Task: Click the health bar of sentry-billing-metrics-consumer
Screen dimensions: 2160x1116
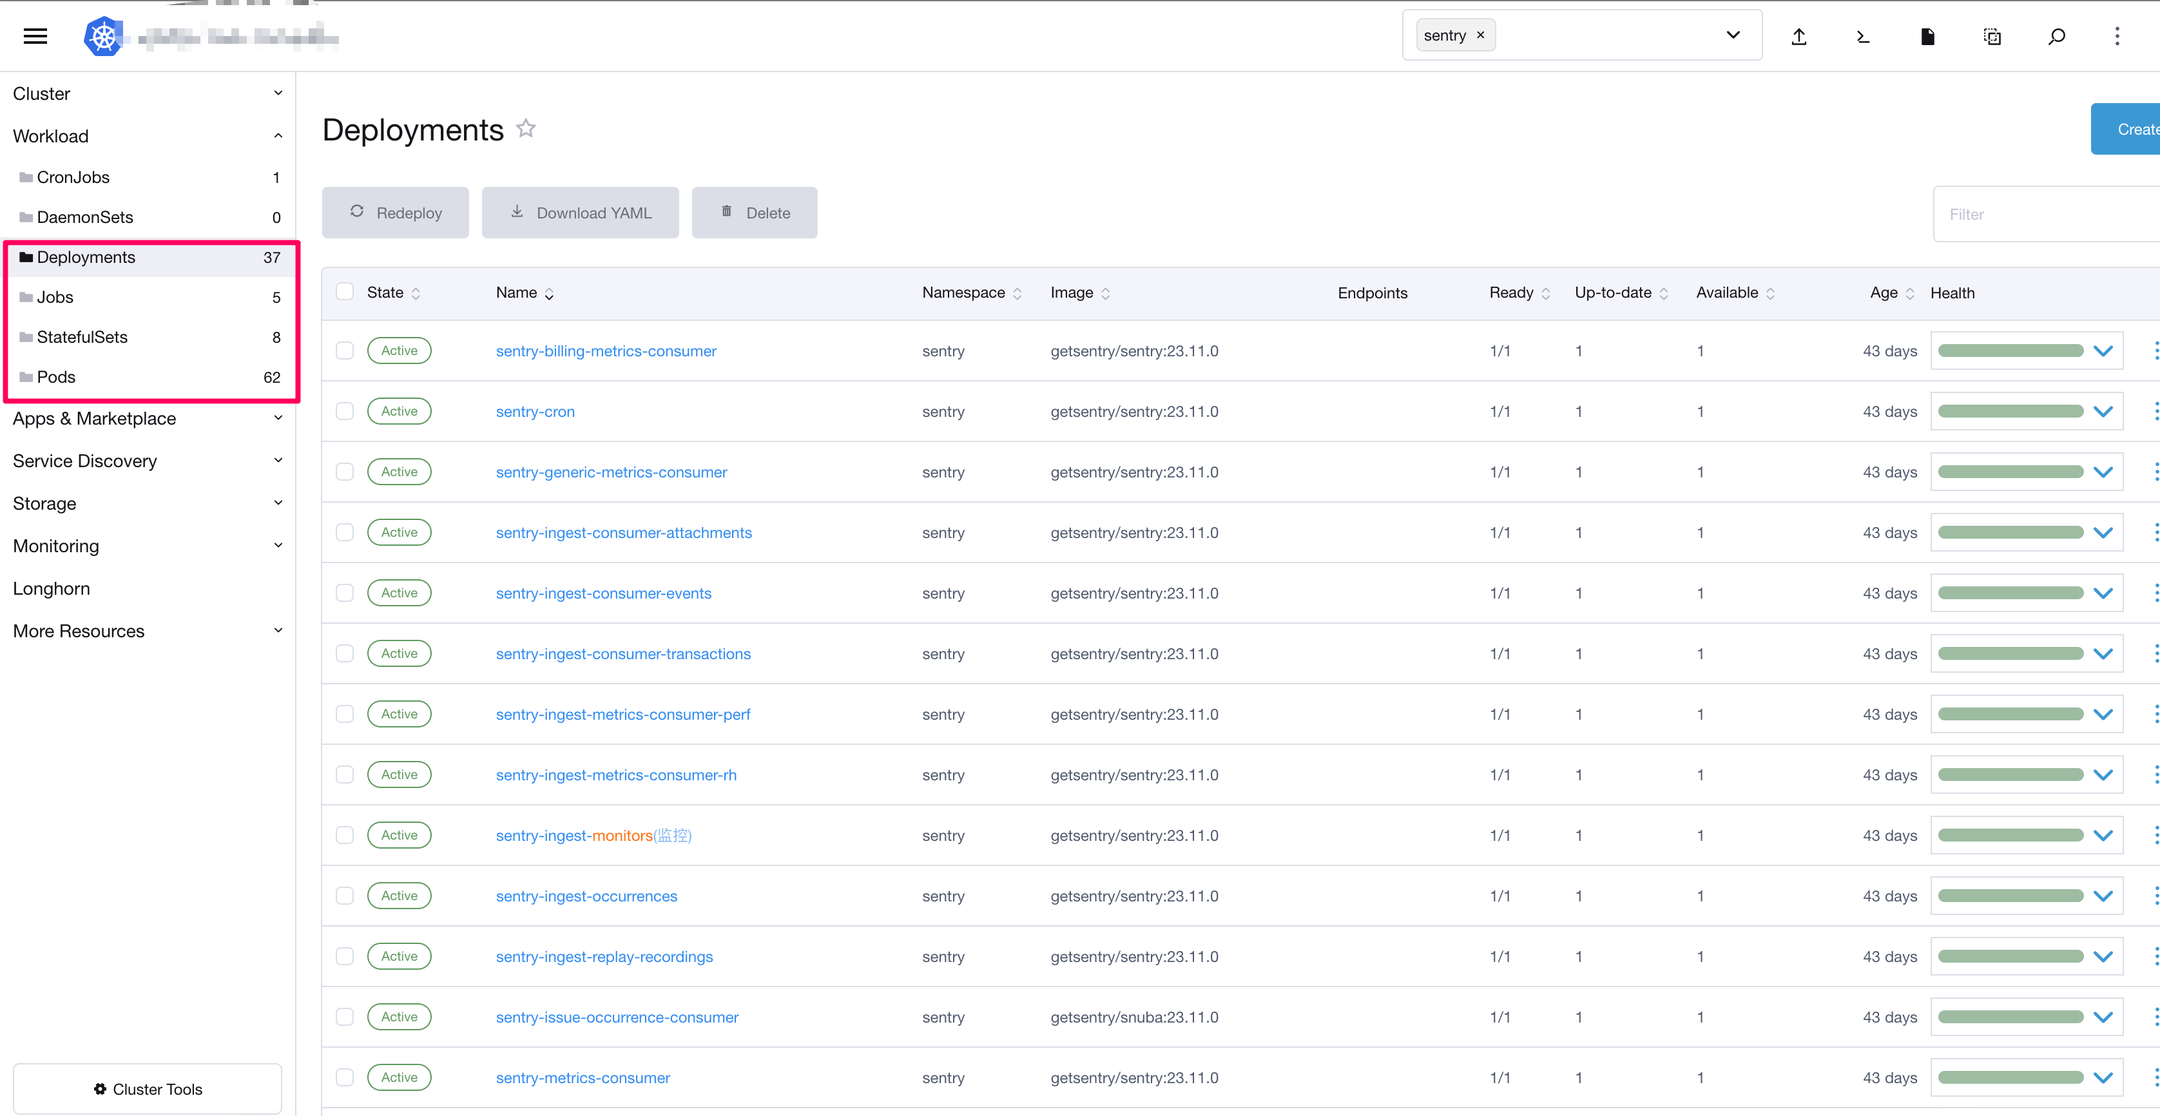Action: click(x=2010, y=351)
